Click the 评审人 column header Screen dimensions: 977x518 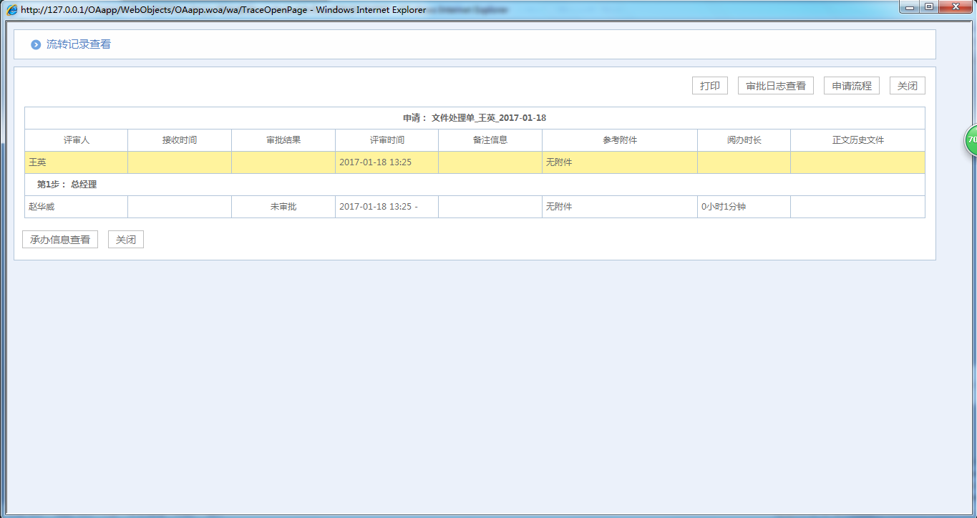pyautogui.click(x=77, y=140)
